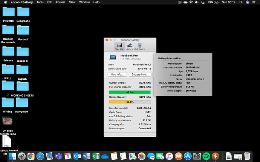Click the 60 Watts power adapter value
The image size is (260, 162).
pyautogui.click(x=191, y=91)
